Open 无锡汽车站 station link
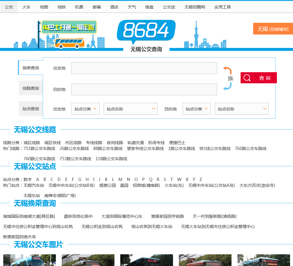The height and width of the screenshot is (266, 293). pyautogui.click(x=34, y=185)
